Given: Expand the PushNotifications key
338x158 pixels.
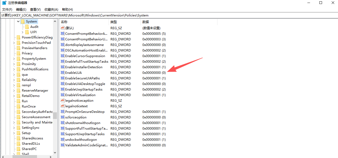Looking at the screenshot, I should (x=14, y=69).
